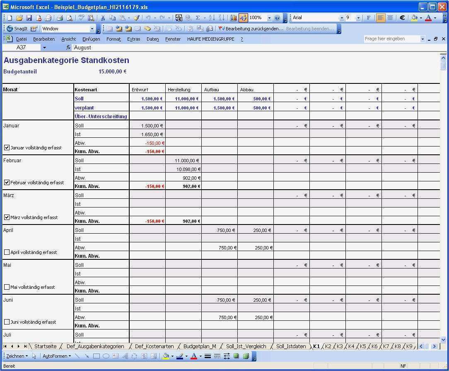Open HAUFE MEDIENGRUPPE menu
Viewport: 449px width, 371px height.
[210, 39]
